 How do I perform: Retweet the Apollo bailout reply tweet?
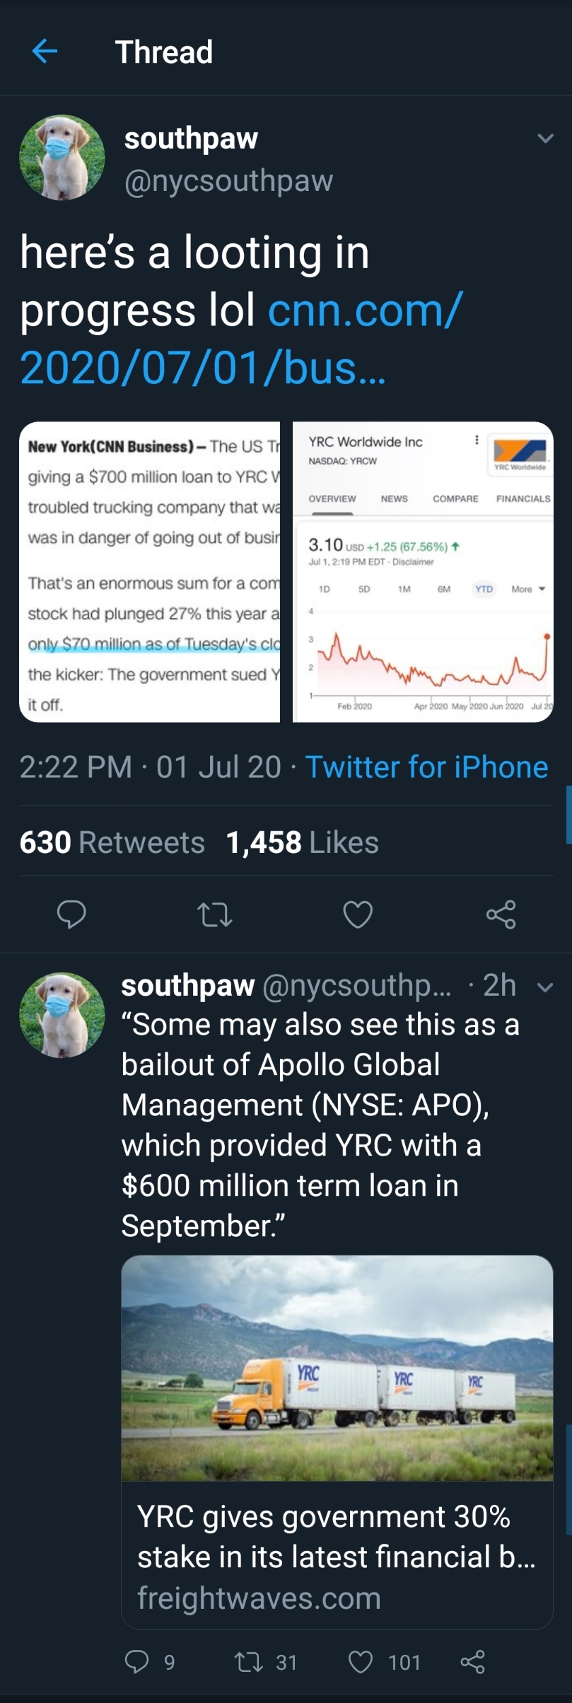click(247, 1661)
